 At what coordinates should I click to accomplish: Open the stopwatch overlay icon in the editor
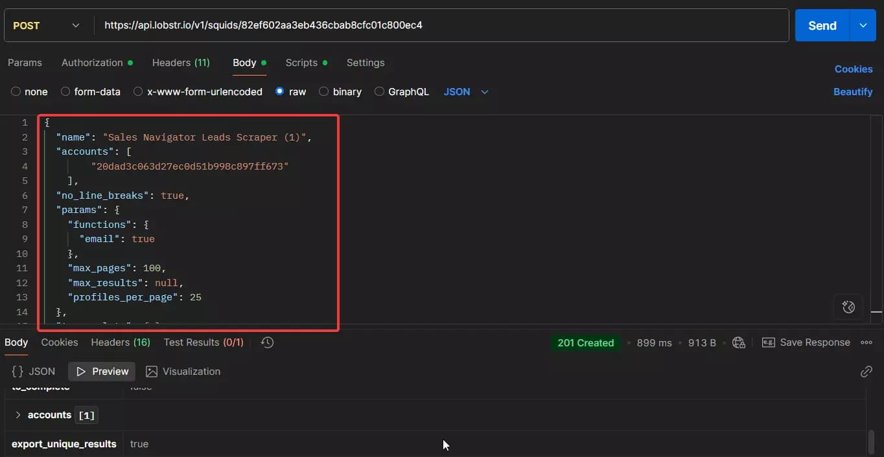pyautogui.click(x=848, y=306)
